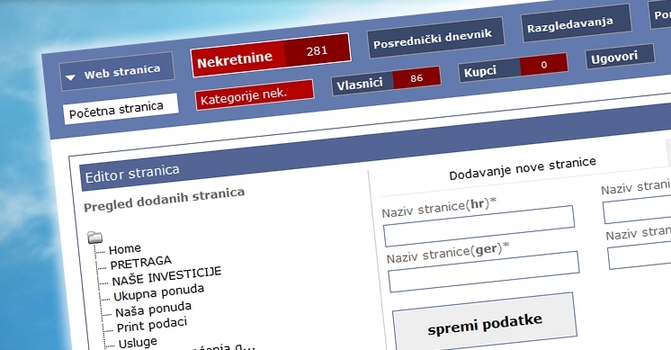The image size is (671, 350).
Task: Click the Nekretnine button
Action: coord(237,59)
